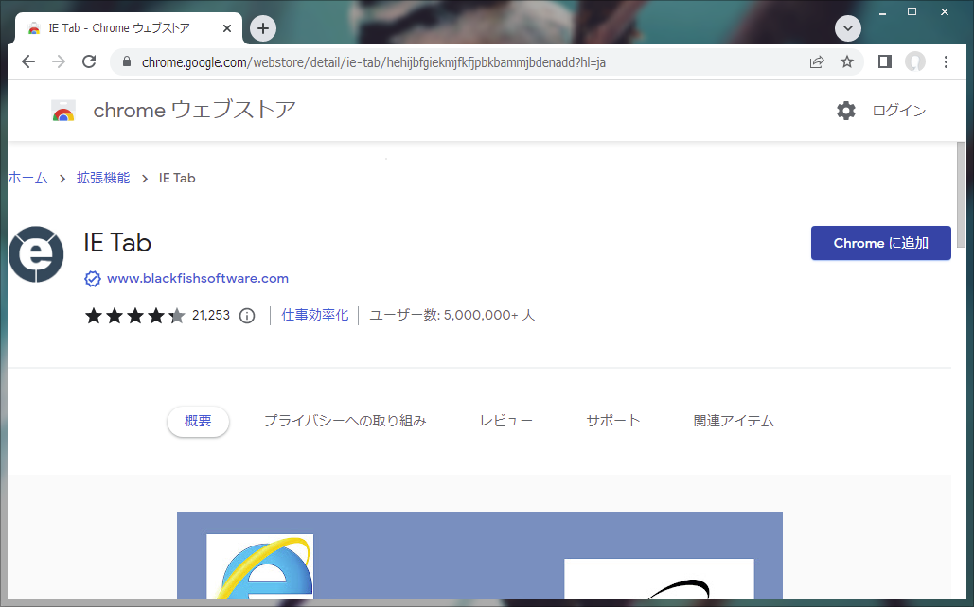Click the verified publisher badge icon

(93, 279)
